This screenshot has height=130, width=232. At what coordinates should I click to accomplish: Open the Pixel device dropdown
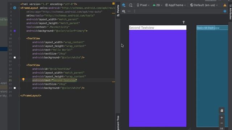(x=143, y=5)
